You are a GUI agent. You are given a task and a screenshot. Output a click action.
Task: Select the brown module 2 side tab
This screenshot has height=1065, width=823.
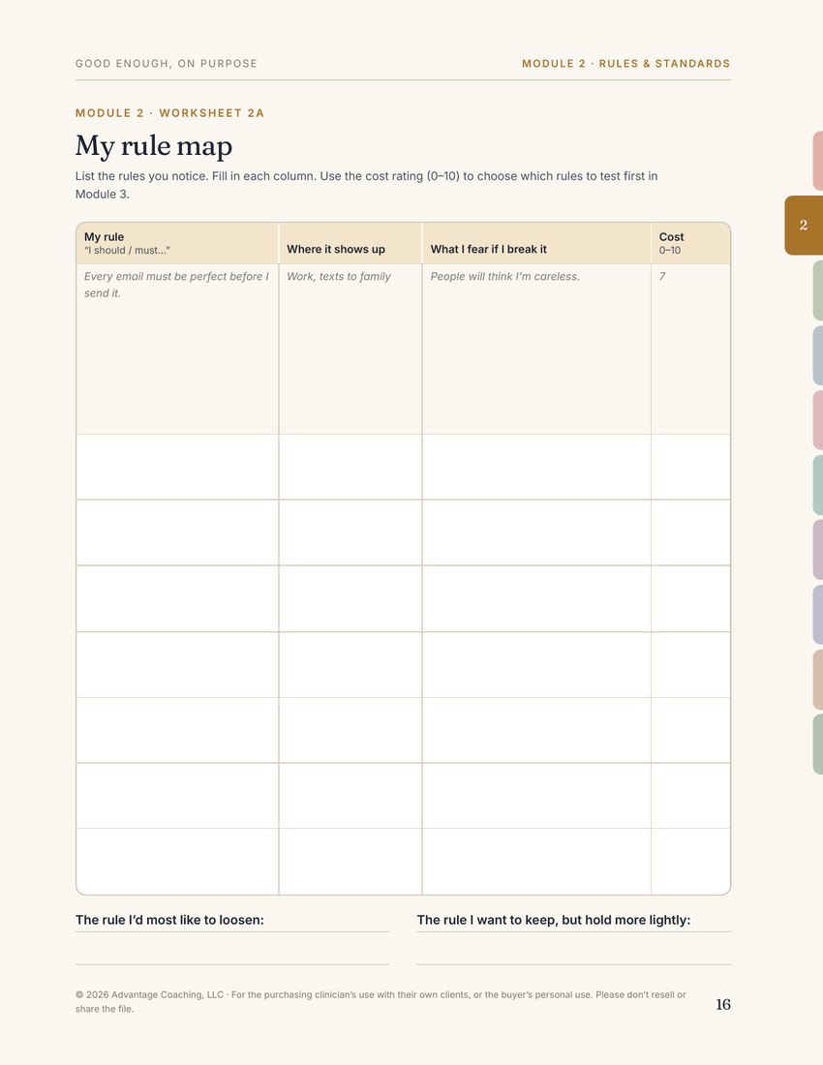(x=804, y=226)
